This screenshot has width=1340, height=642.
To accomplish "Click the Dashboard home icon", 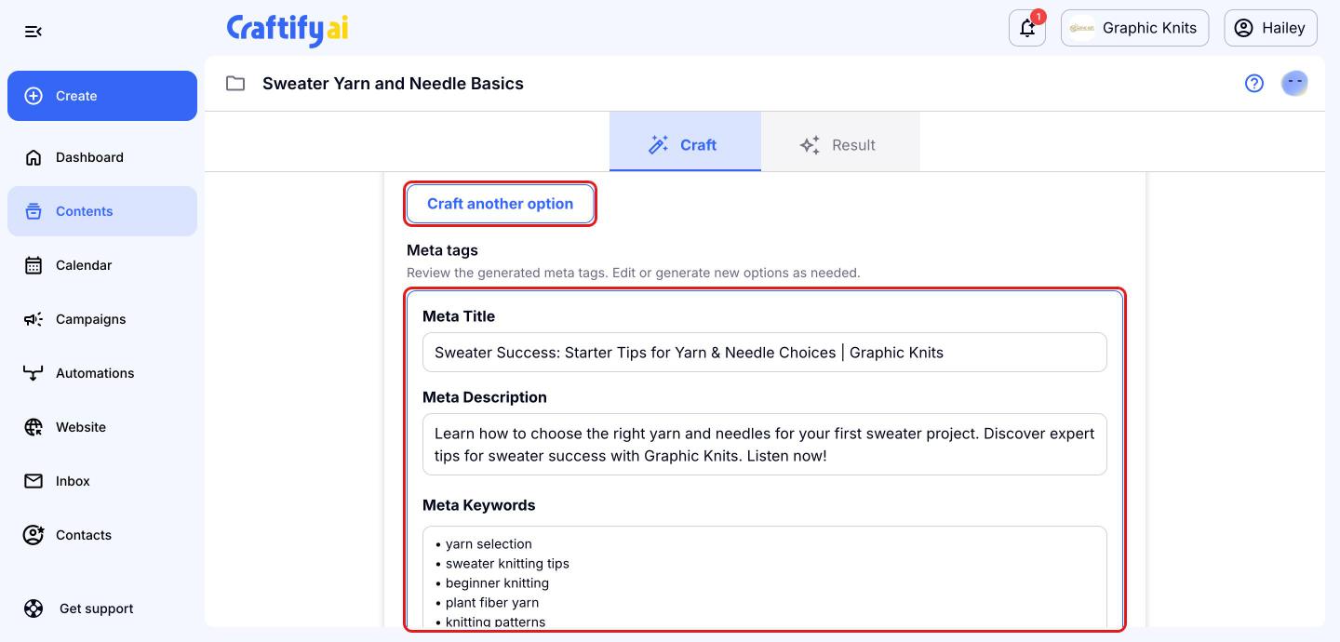I will (x=33, y=157).
